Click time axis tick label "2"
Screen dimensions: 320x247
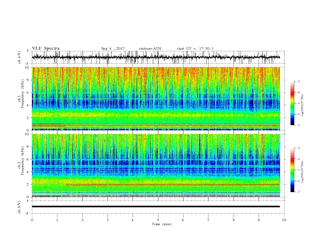pos(82,220)
